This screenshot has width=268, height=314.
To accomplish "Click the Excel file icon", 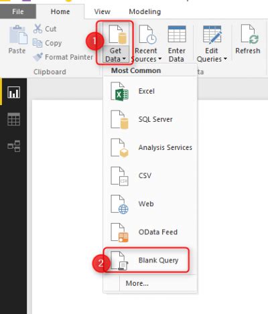I will click(x=119, y=92).
